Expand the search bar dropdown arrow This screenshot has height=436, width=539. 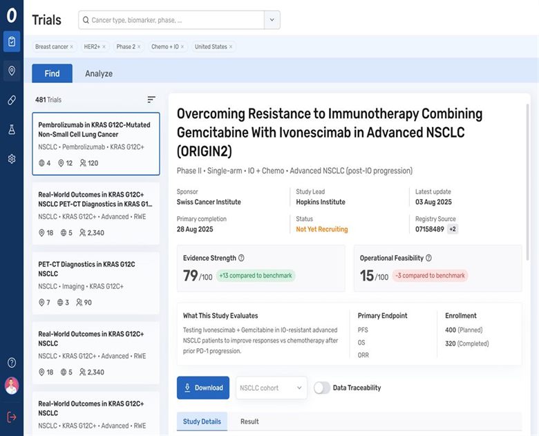[x=272, y=20]
